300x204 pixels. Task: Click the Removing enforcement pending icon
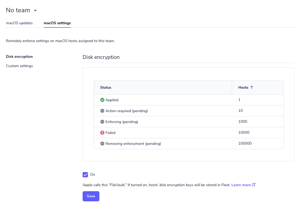[x=102, y=143]
